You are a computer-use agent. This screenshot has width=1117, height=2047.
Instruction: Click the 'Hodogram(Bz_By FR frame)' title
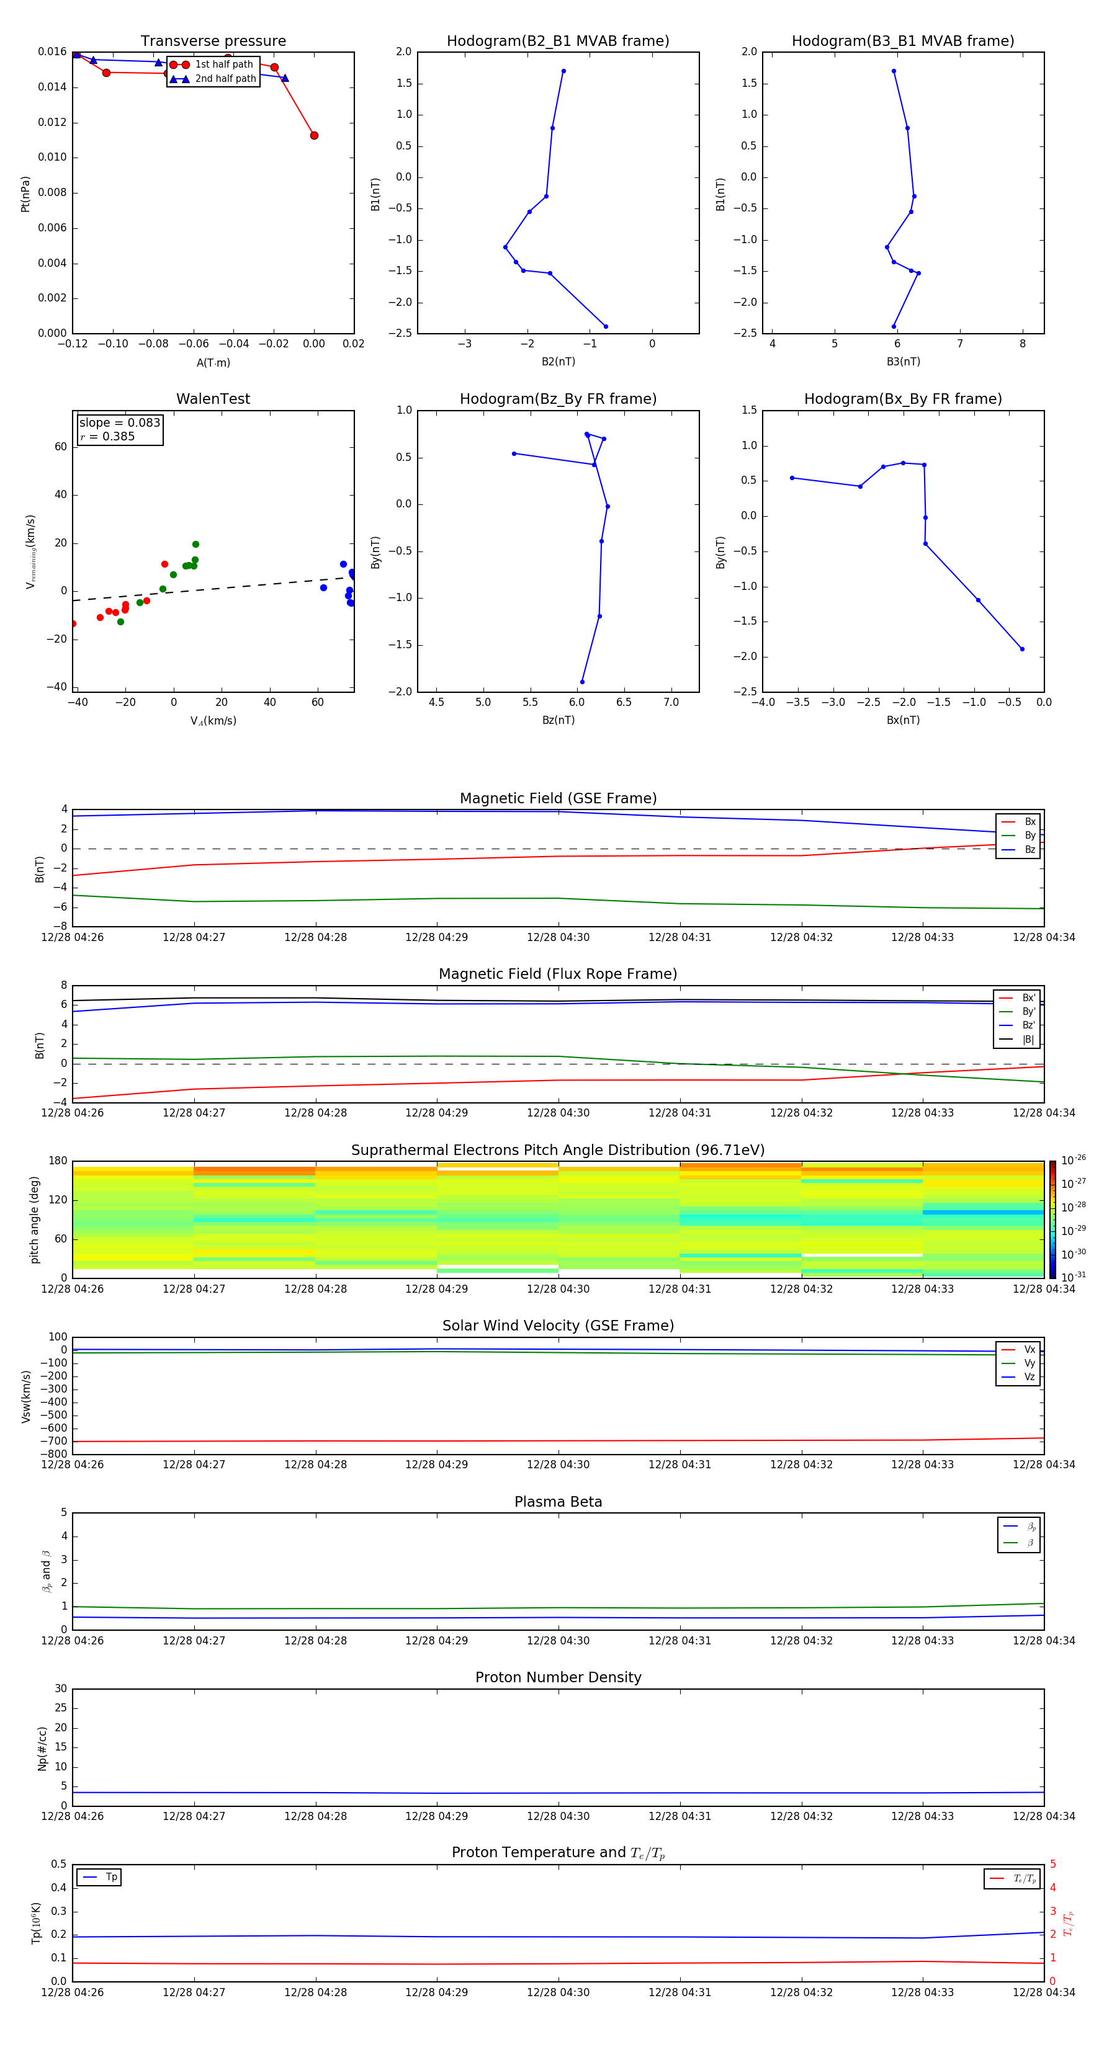(x=558, y=399)
